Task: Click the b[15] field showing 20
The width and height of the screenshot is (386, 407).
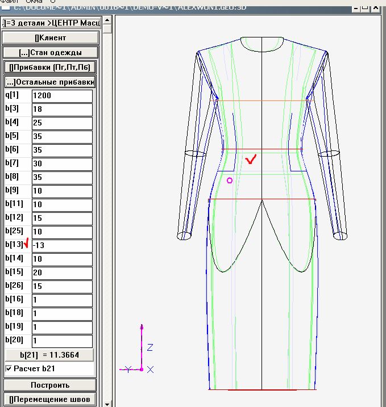Action: (62, 273)
